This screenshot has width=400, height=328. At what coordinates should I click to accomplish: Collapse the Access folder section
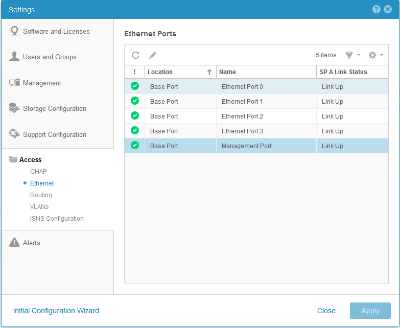[x=30, y=160]
